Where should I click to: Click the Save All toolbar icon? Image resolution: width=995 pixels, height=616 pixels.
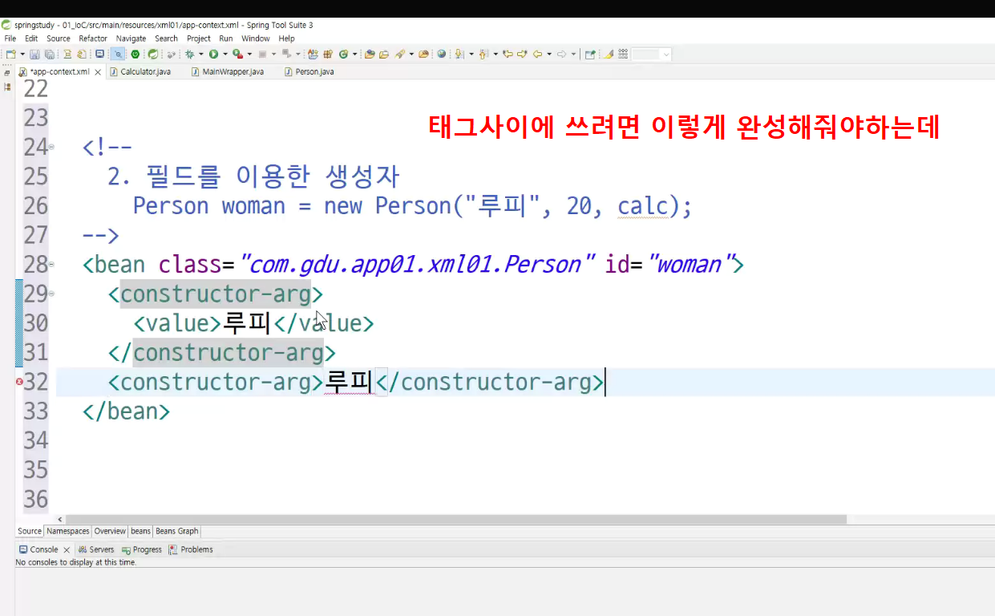49,55
